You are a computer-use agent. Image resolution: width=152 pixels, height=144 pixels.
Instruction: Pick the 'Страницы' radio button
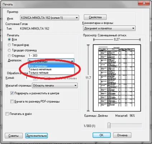(x=9, y=56)
